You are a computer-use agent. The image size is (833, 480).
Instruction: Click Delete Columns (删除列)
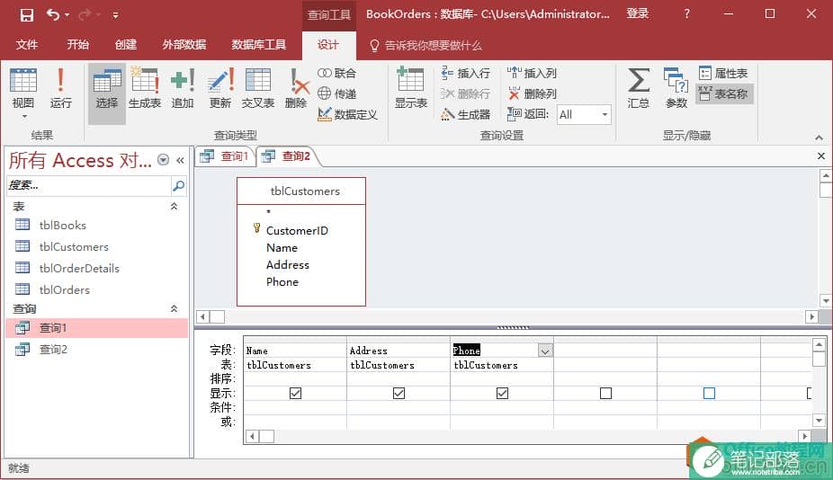coord(532,94)
